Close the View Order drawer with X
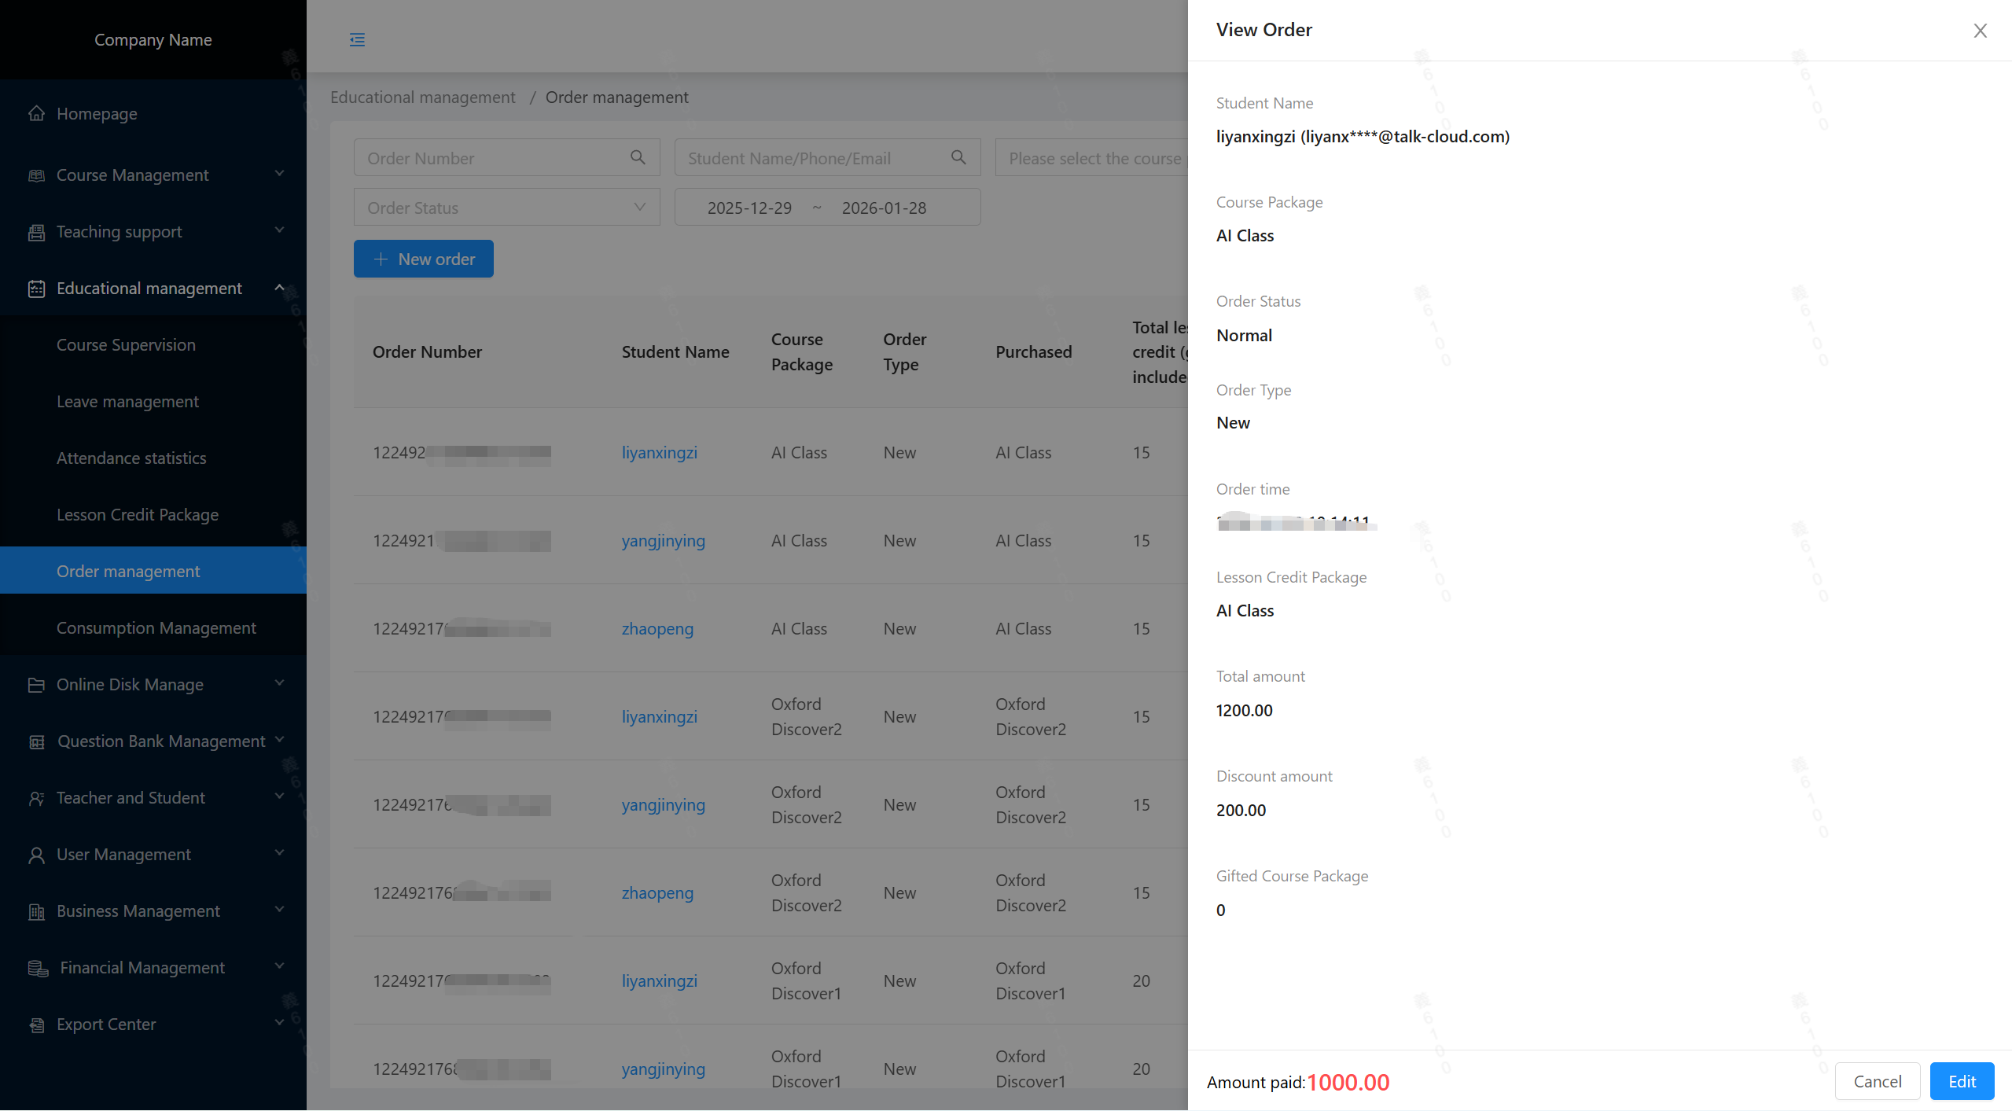Viewport: 2012px width, 1111px height. pos(1980,31)
